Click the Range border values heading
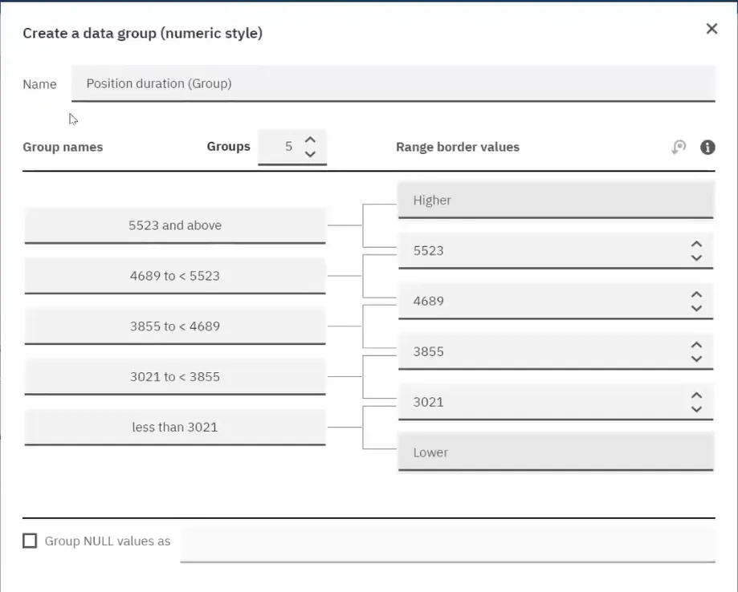Image resolution: width=738 pixels, height=592 pixels. (x=458, y=147)
